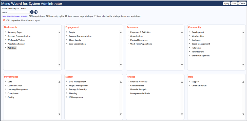
Task: Select Client Events item
Action: pyautogui.click(x=75, y=40)
